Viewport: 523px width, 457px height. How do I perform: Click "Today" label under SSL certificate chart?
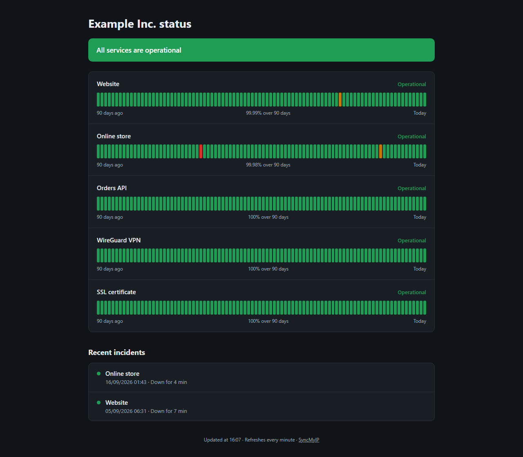coord(420,321)
